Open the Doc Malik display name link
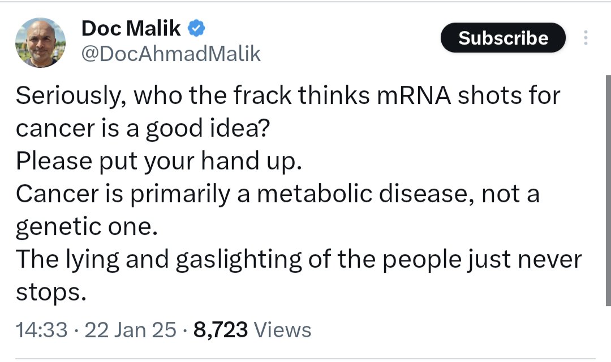Viewport: 611px width, 362px height. 131,28
